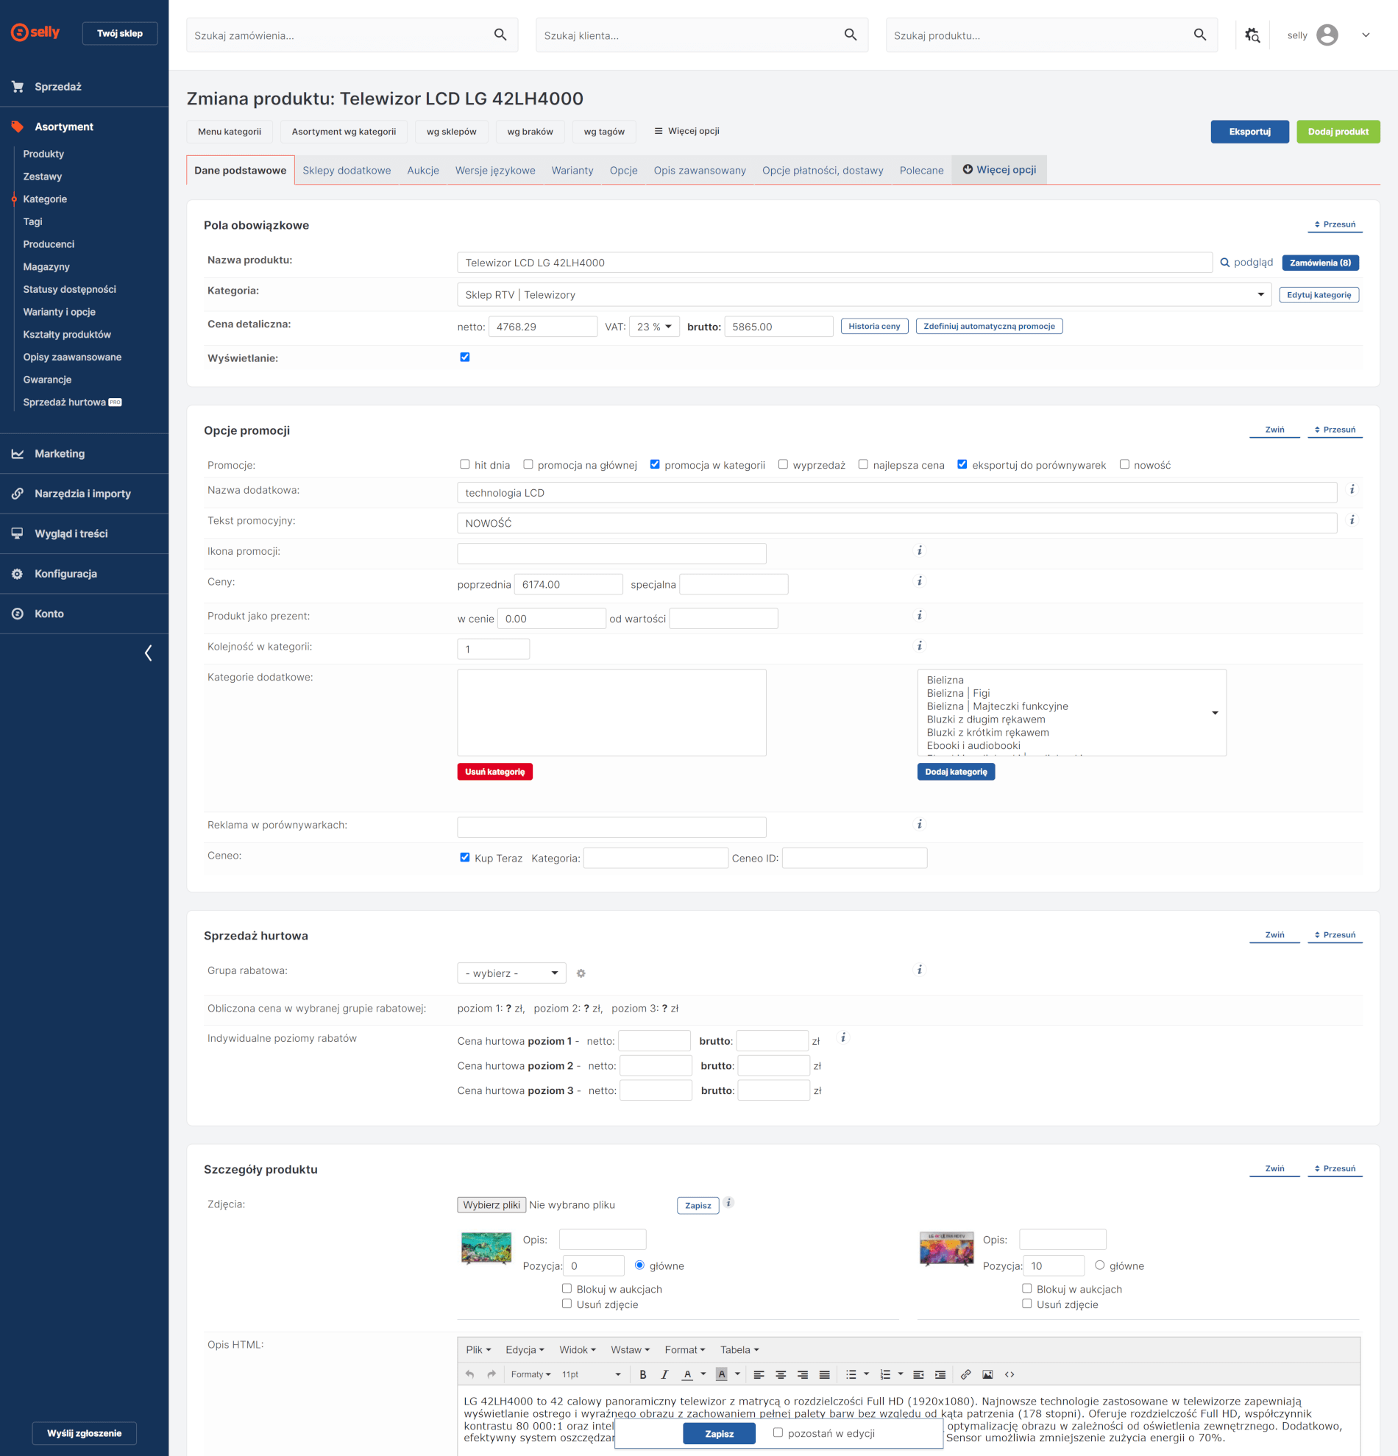Open Marketing in the sidebar
Screen dimensions: 1398x1456
(60, 453)
